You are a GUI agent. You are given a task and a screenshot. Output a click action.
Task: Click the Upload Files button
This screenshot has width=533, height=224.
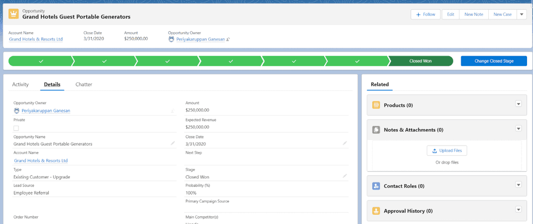pyautogui.click(x=447, y=150)
